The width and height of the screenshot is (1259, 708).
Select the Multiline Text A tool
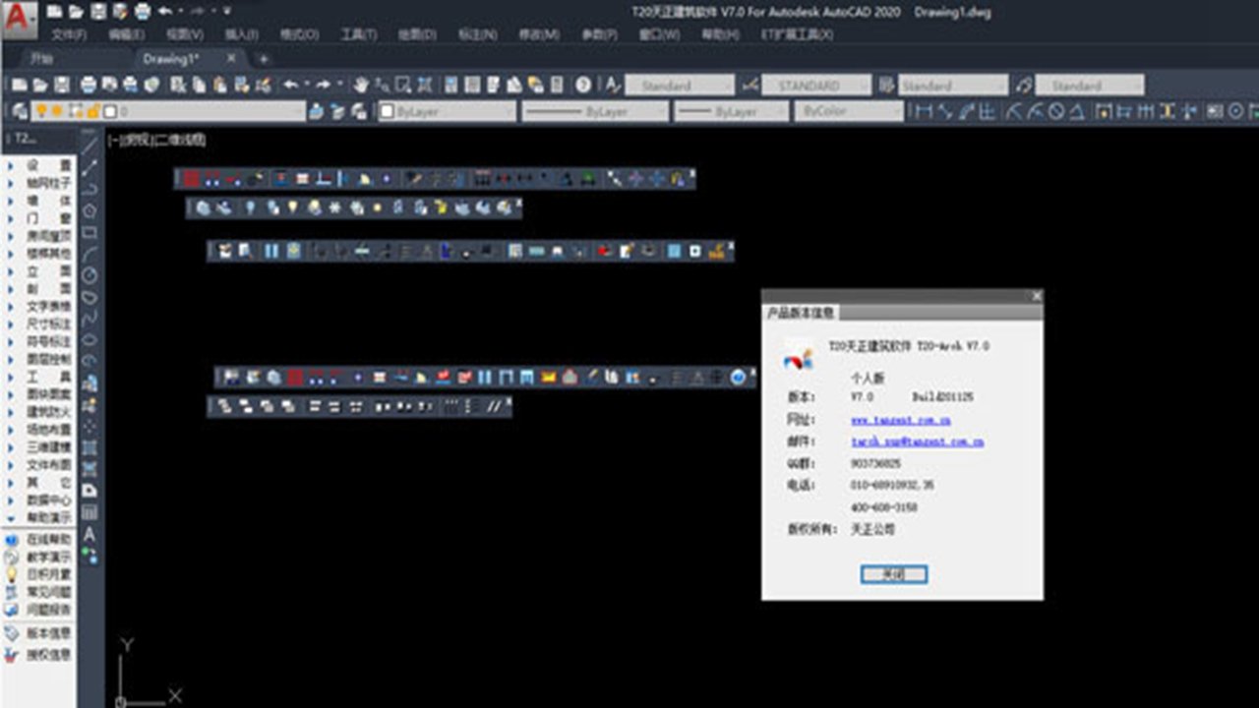(x=90, y=534)
